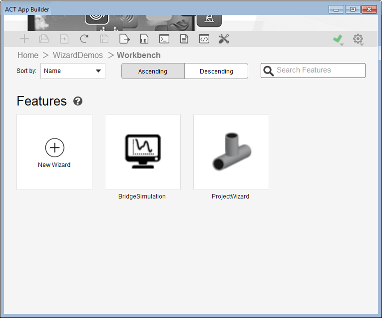Click the Import file arrow icon

click(64, 39)
